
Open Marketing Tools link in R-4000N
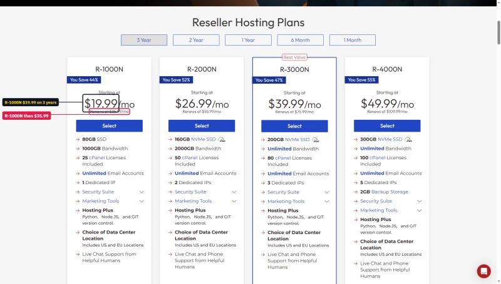tap(379, 210)
